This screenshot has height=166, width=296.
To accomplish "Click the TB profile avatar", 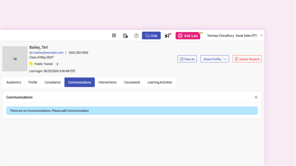I will 15,59.
